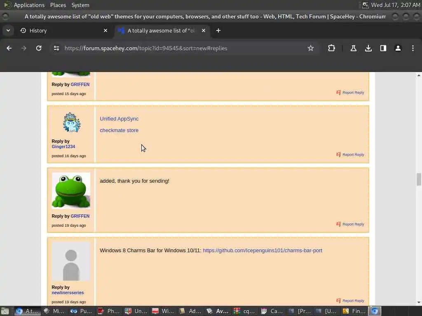
Task: Switch to the 'Mi...' taskbar window
Action: click(54, 311)
